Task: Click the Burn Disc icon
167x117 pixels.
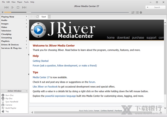Action: [3, 95]
